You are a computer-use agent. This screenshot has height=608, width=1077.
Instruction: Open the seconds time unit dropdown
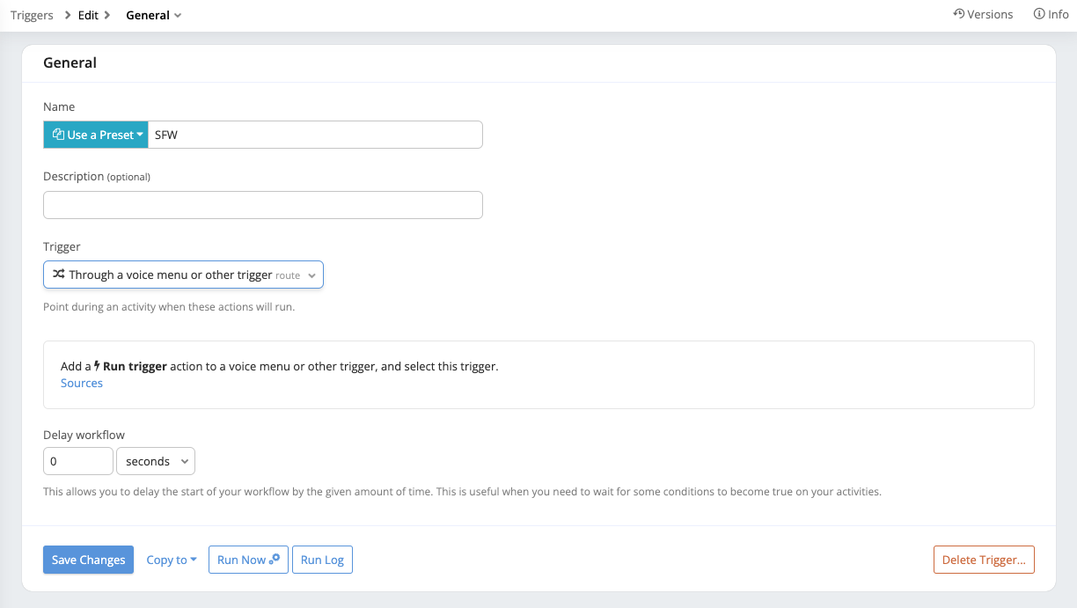(156, 461)
